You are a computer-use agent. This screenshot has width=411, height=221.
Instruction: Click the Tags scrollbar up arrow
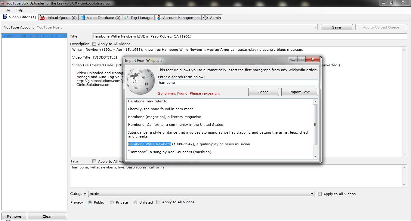pyautogui.click(x=404, y=168)
